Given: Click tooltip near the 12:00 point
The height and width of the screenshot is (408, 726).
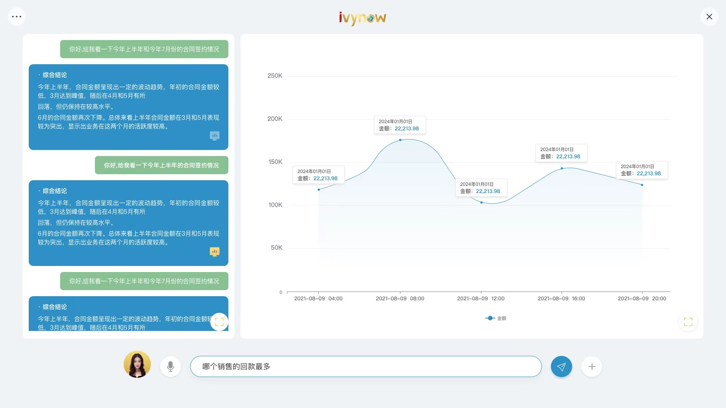Looking at the screenshot, I should 481,188.
